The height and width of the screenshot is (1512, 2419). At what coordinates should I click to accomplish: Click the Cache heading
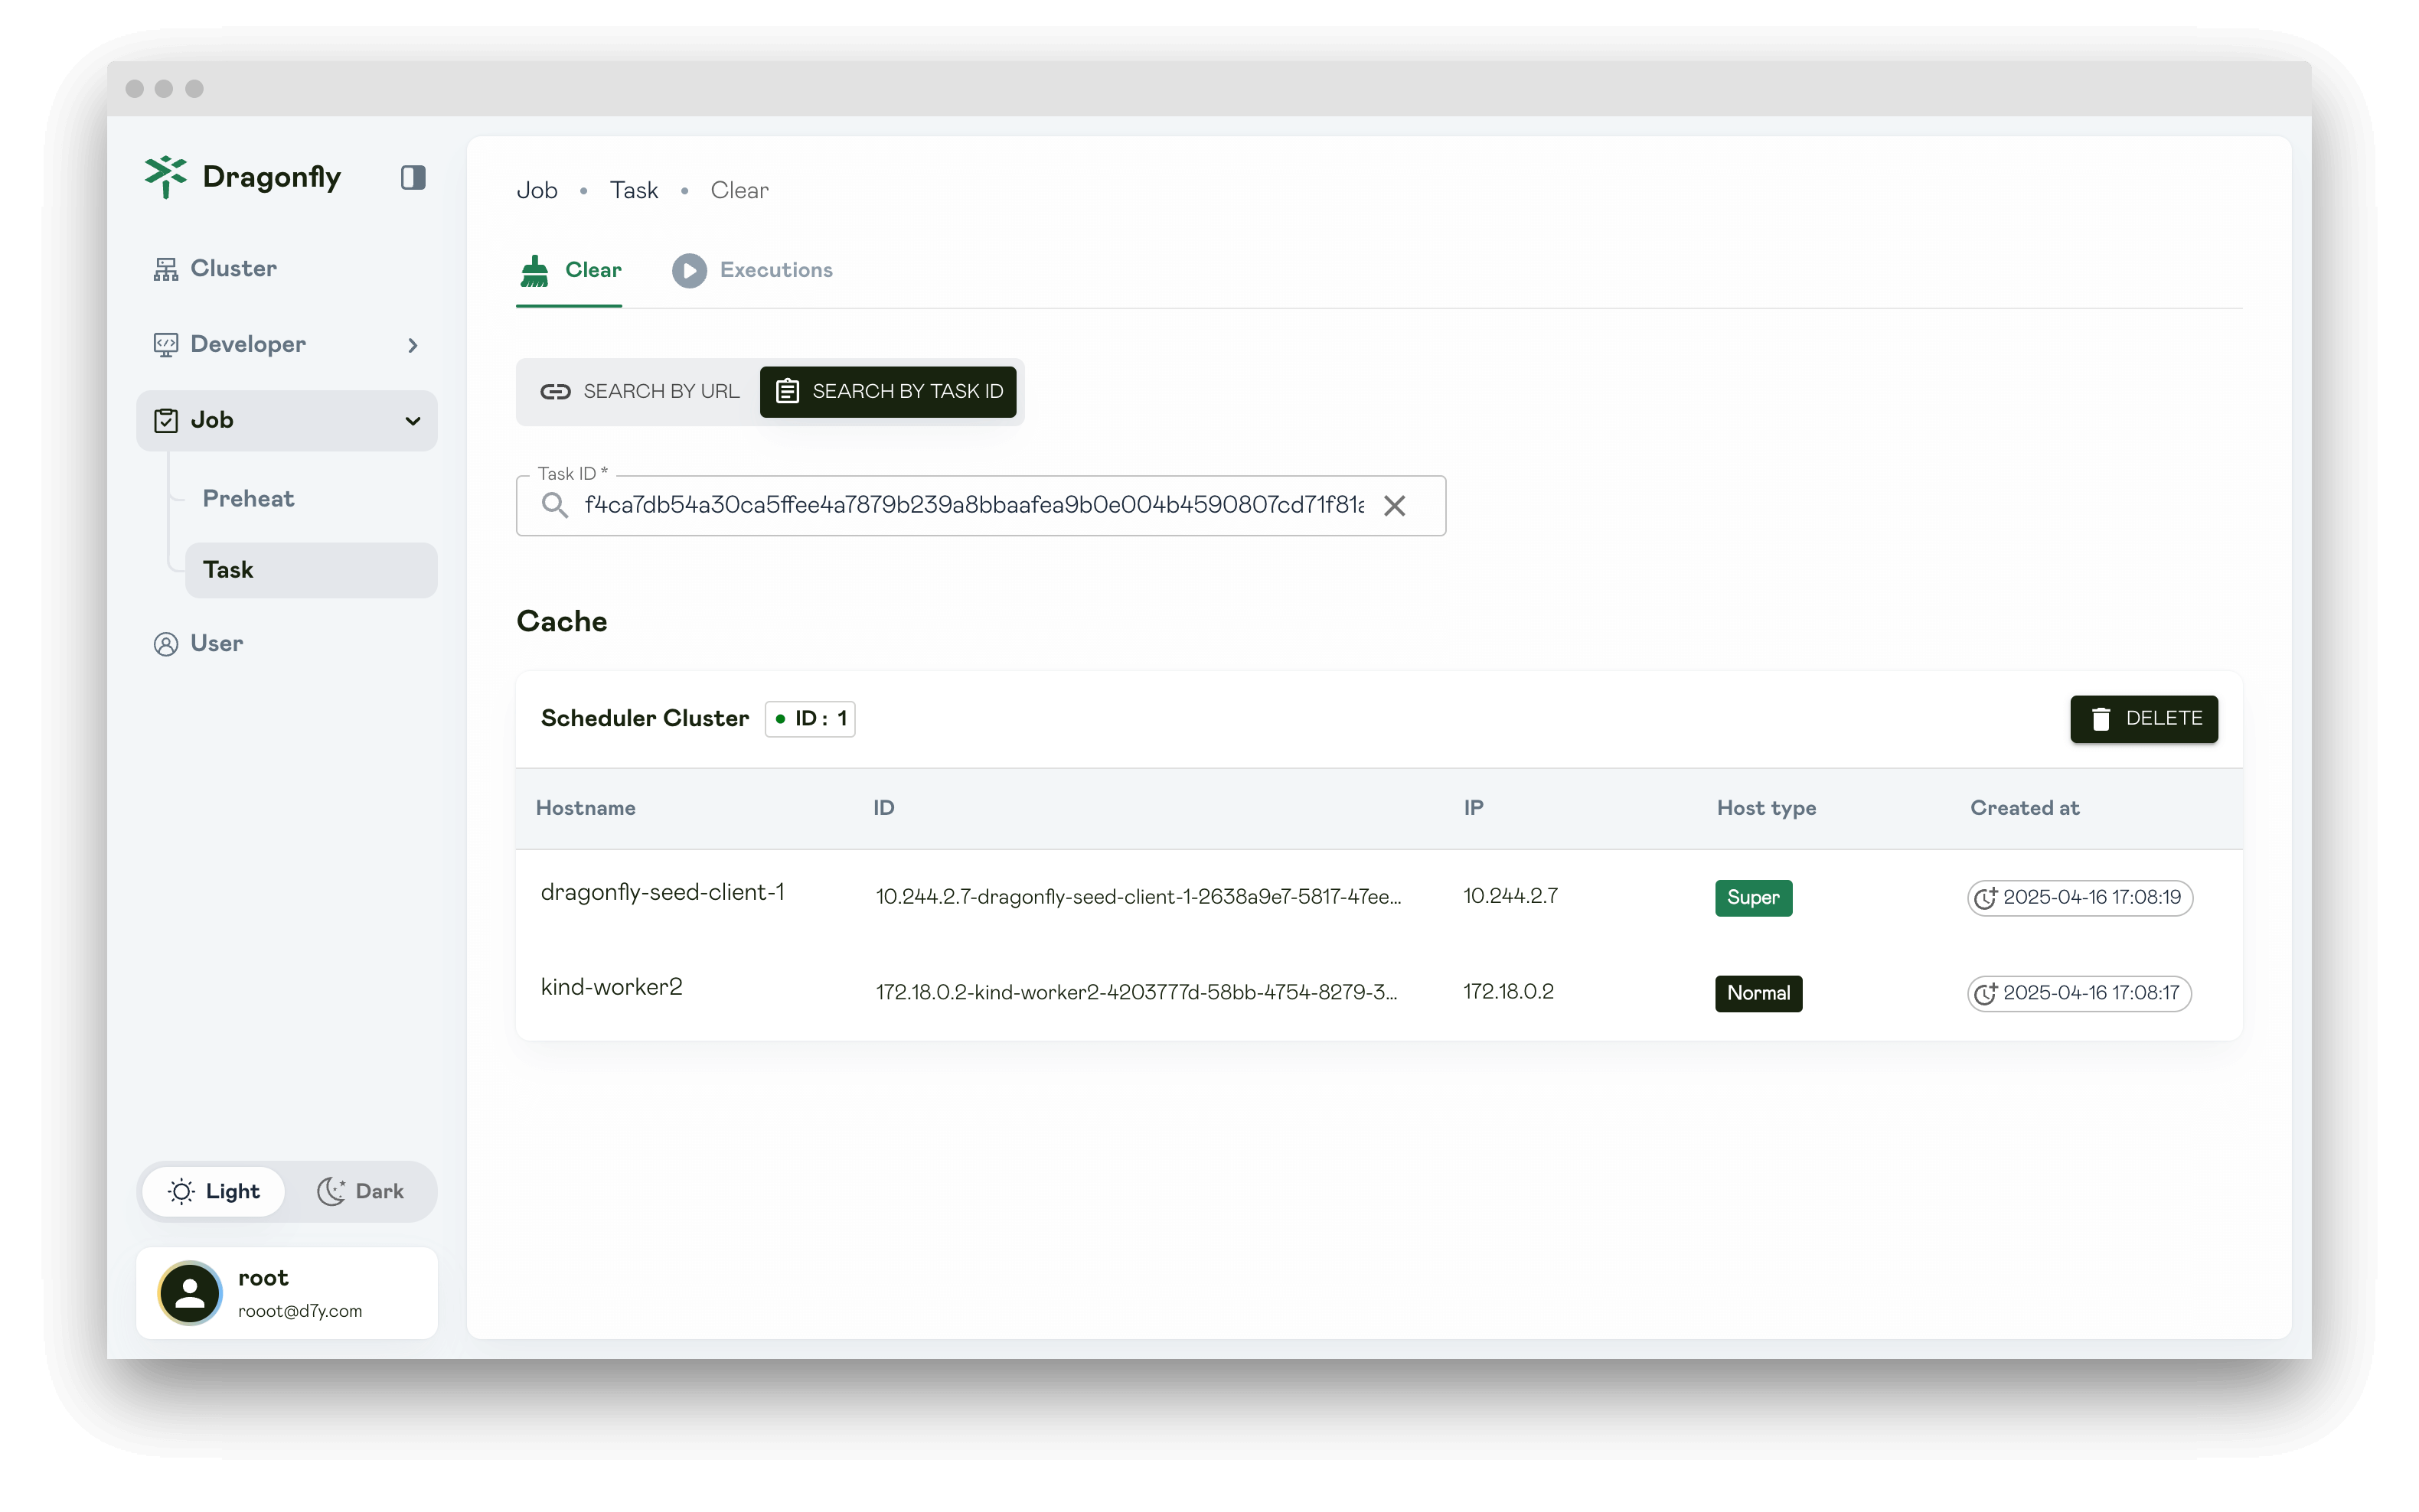562,621
